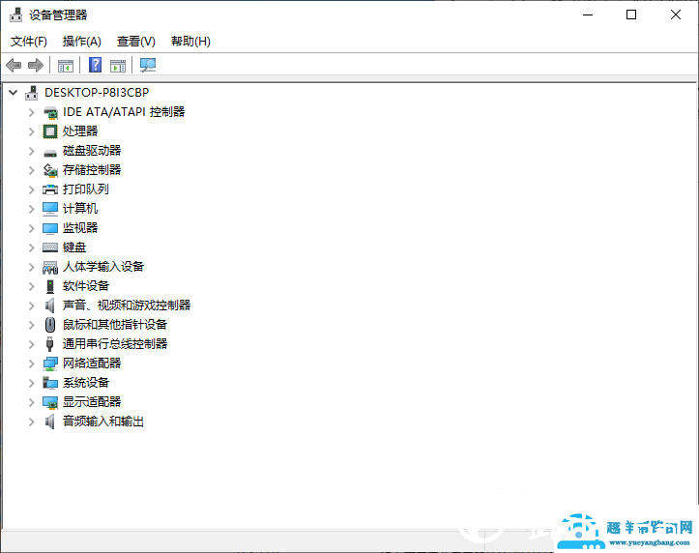Click the 处理器 chip icon
699x553 pixels.
pyautogui.click(x=50, y=131)
